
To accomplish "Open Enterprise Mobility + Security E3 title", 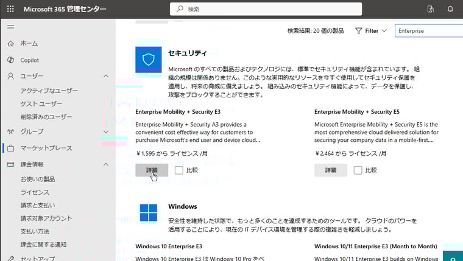I will 178,112.
